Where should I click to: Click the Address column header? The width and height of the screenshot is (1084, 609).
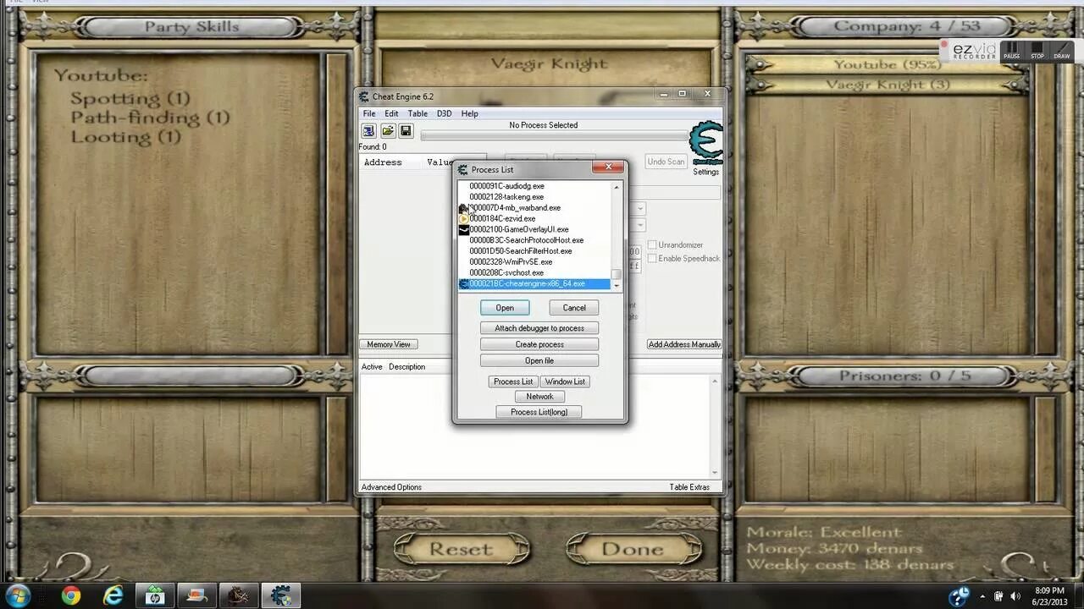(383, 162)
